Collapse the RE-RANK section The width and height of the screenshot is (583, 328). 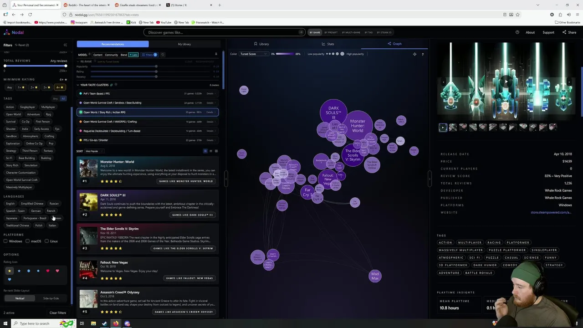pyautogui.click(x=78, y=61)
